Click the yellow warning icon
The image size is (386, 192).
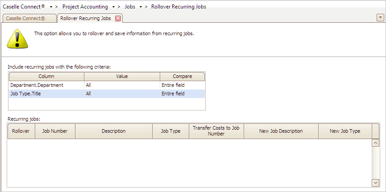click(x=17, y=39)
